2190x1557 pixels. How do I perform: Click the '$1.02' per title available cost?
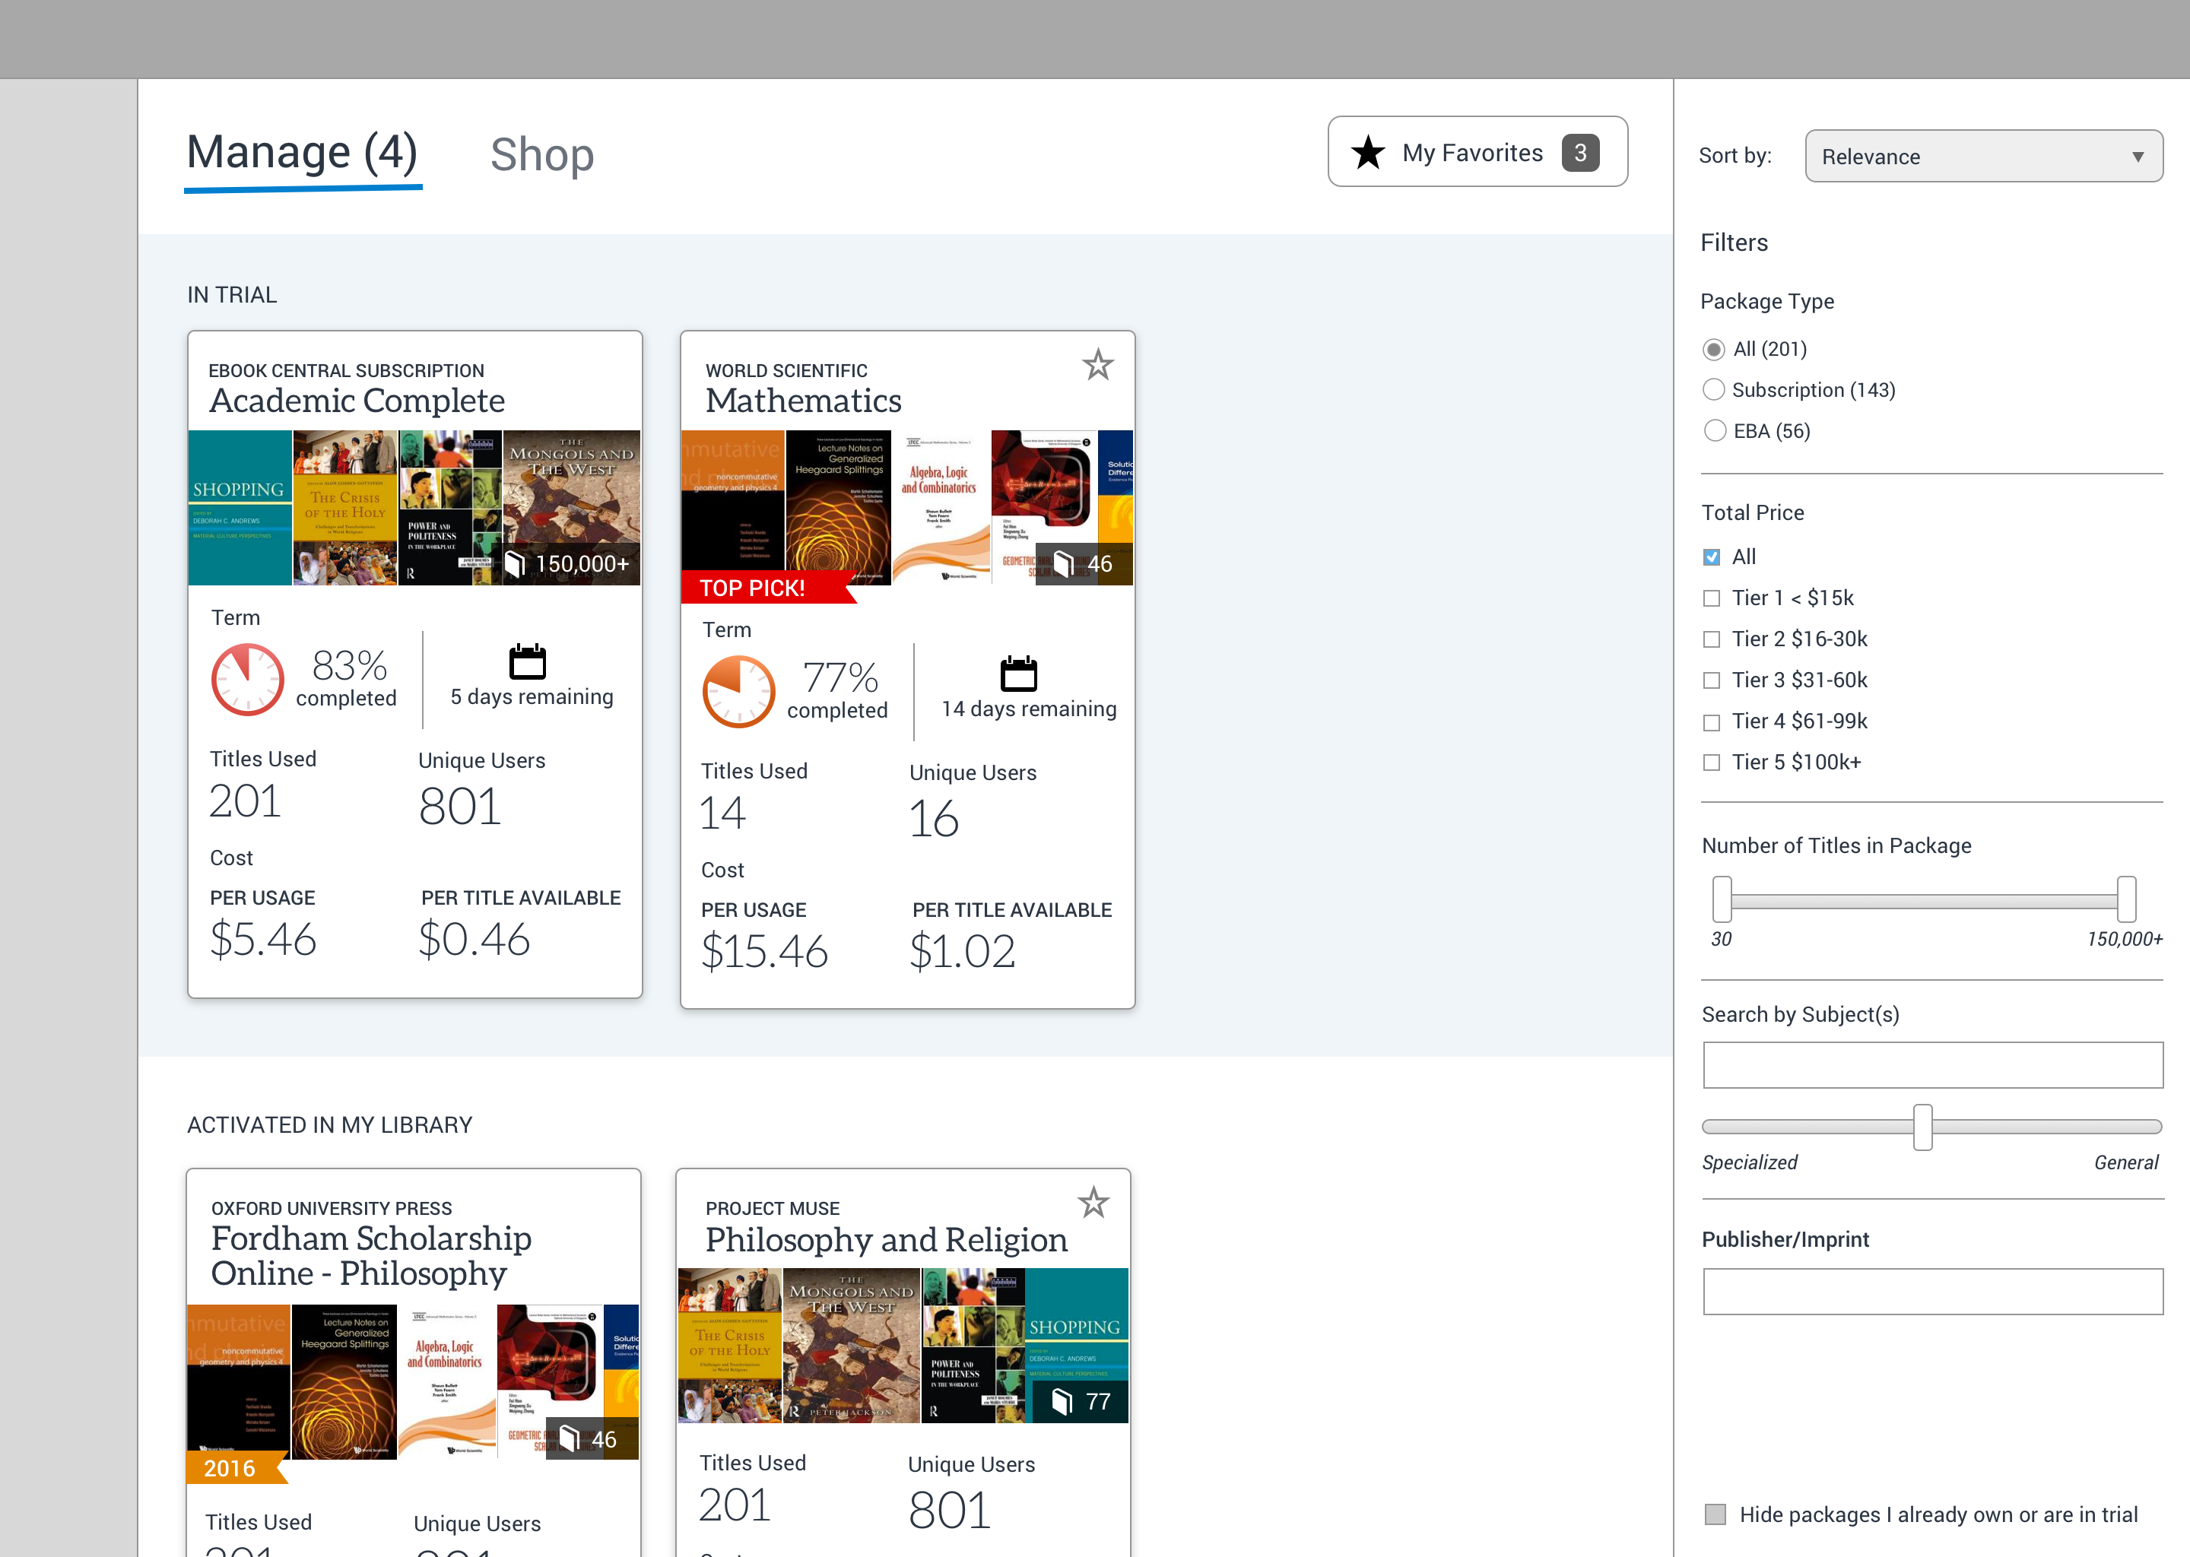962,952
